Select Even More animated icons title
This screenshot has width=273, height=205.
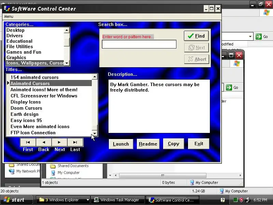tap(51, 126)
